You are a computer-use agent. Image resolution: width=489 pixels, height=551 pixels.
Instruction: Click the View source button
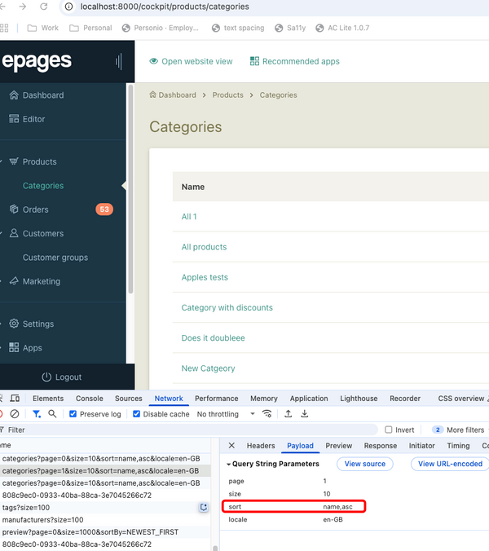click(x=364, y=464)
